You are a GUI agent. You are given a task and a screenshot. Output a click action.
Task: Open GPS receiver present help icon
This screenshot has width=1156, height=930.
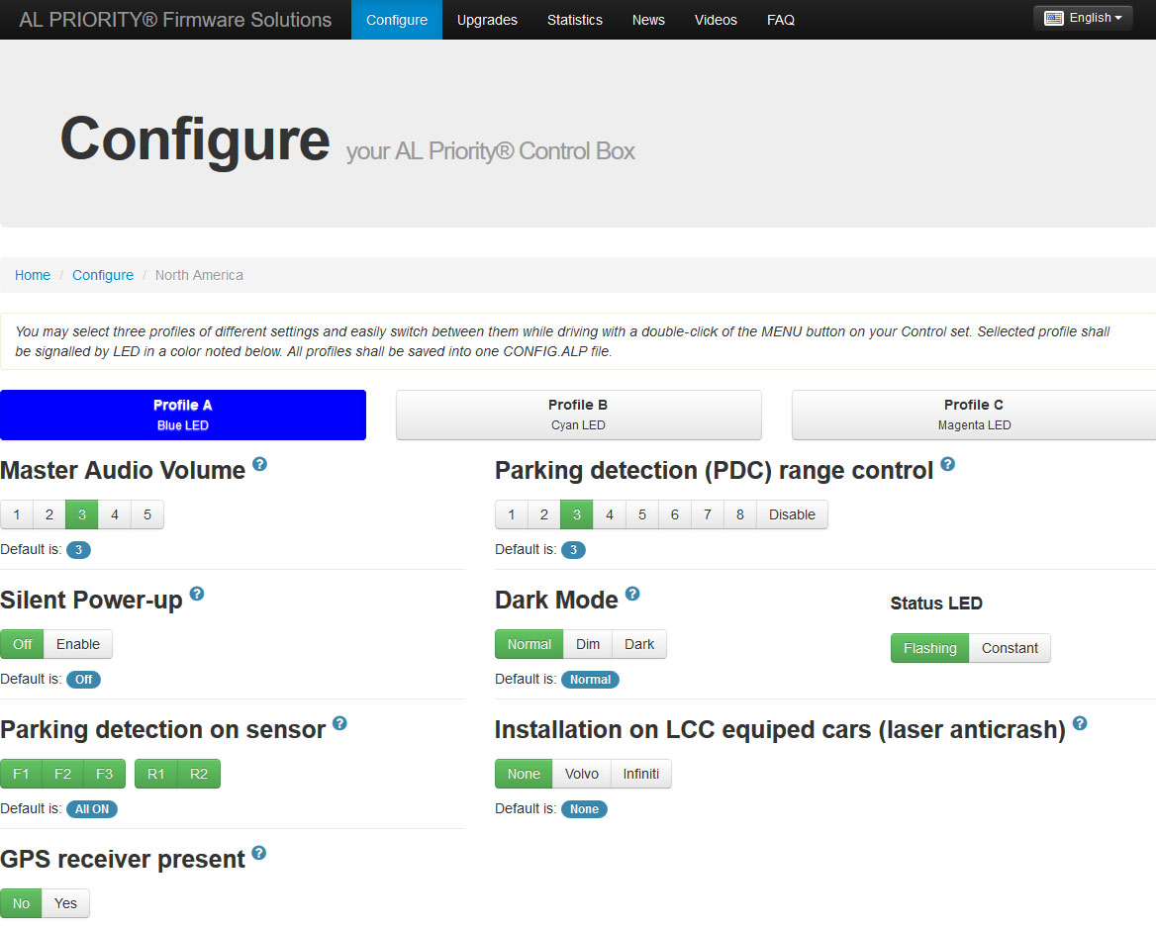[x=258, y=853]
